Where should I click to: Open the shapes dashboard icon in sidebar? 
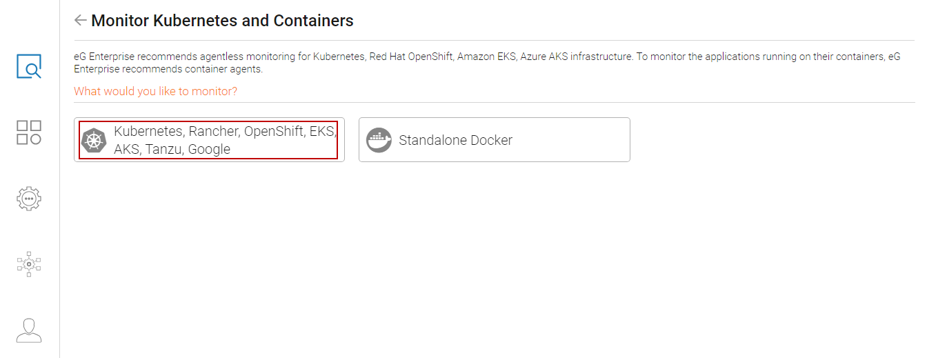[29, 132]
